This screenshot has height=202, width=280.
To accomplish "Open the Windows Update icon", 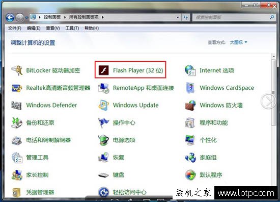I will point(103,105).
